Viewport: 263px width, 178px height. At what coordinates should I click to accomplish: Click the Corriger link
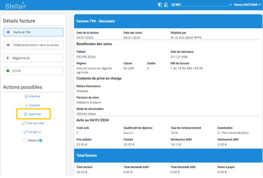click(32, 132)
